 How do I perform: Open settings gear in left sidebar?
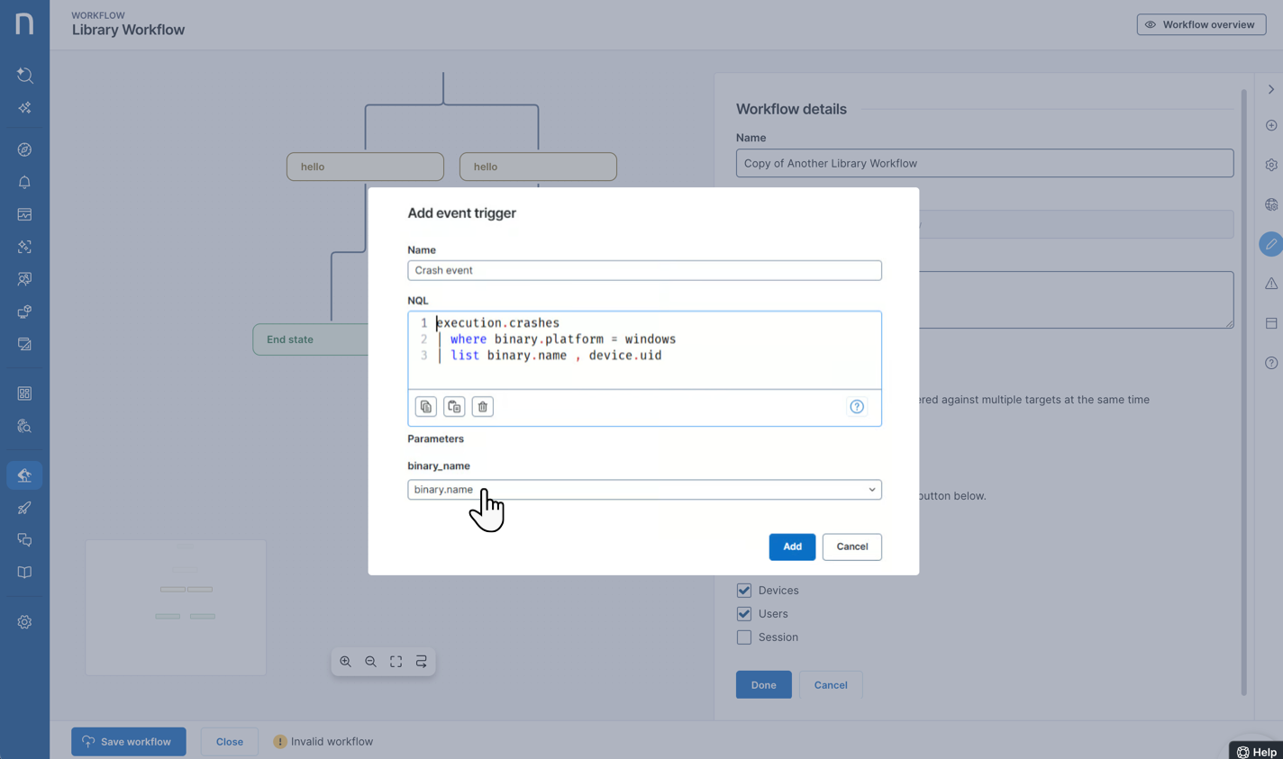24,622
